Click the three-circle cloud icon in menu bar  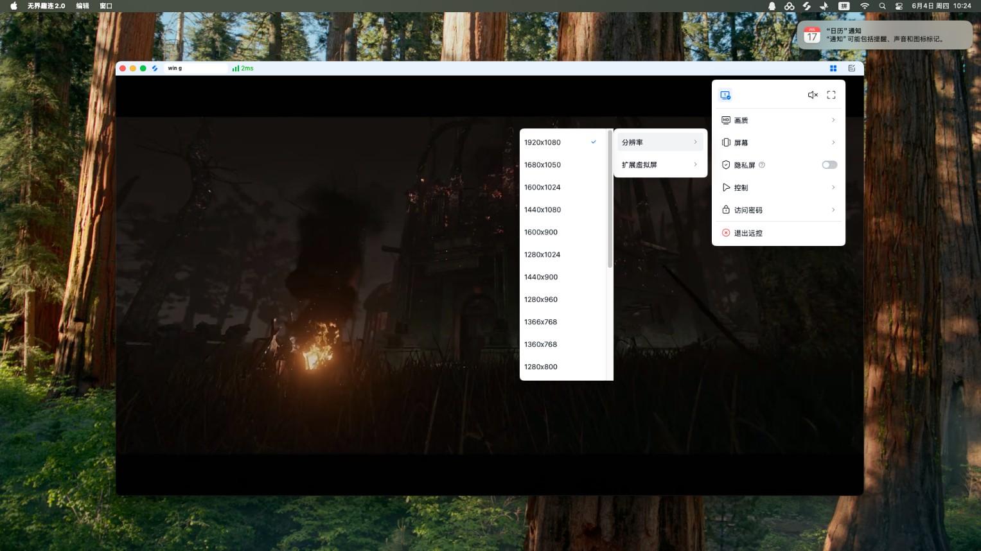click(790, 6)
